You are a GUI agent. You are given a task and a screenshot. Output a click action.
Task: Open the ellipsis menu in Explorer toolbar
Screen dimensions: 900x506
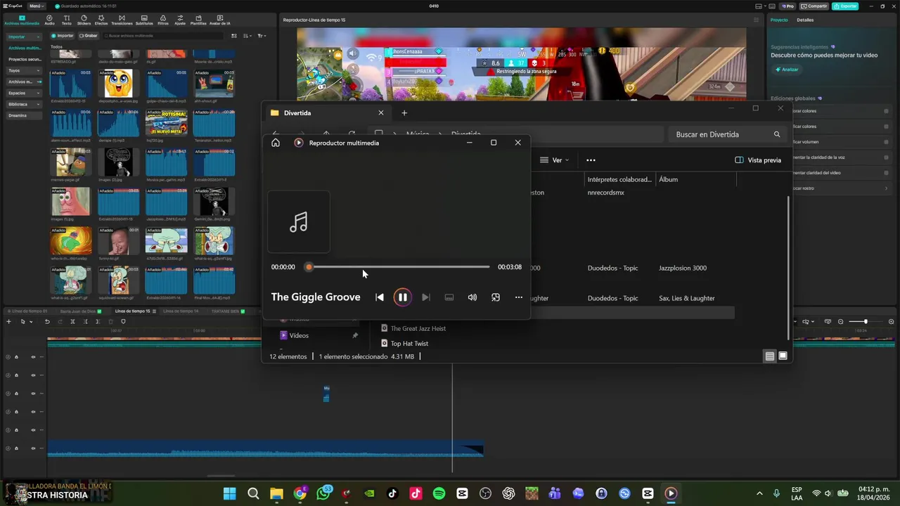coord(591,160)
